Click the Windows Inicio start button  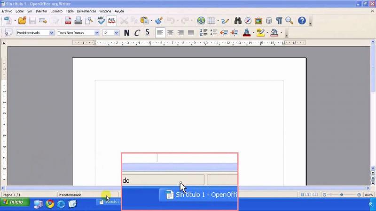coord(15,203)
